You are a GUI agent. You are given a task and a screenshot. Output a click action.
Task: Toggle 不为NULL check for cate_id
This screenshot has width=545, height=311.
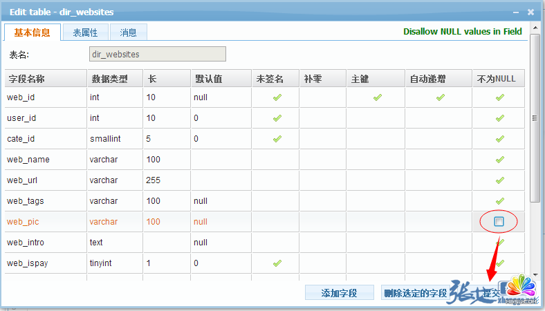click(x=500, y=139)
